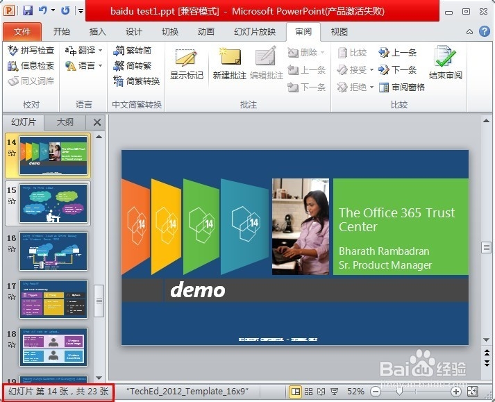Click 简转繁 conversion button
The width and height of the screenshot is (495, 402).
click(133, 66)
